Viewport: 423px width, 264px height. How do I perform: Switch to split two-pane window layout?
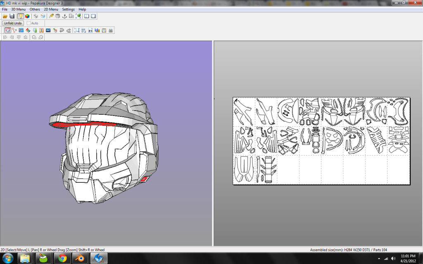pyautogui.click(x=87, y=16)
